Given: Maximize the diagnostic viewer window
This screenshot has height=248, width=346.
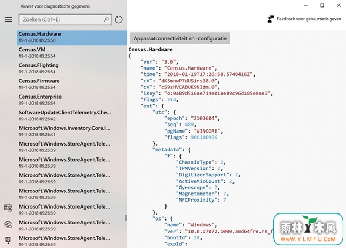Looking at the screenshot, I should [x=322, y=5].
